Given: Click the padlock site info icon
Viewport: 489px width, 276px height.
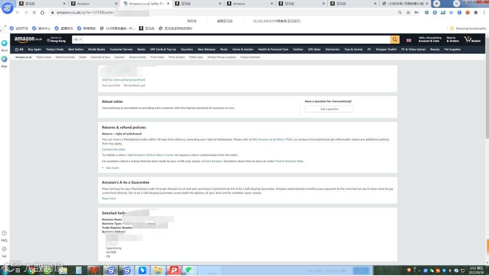Looking at the screenshot, I should point(52,12).
